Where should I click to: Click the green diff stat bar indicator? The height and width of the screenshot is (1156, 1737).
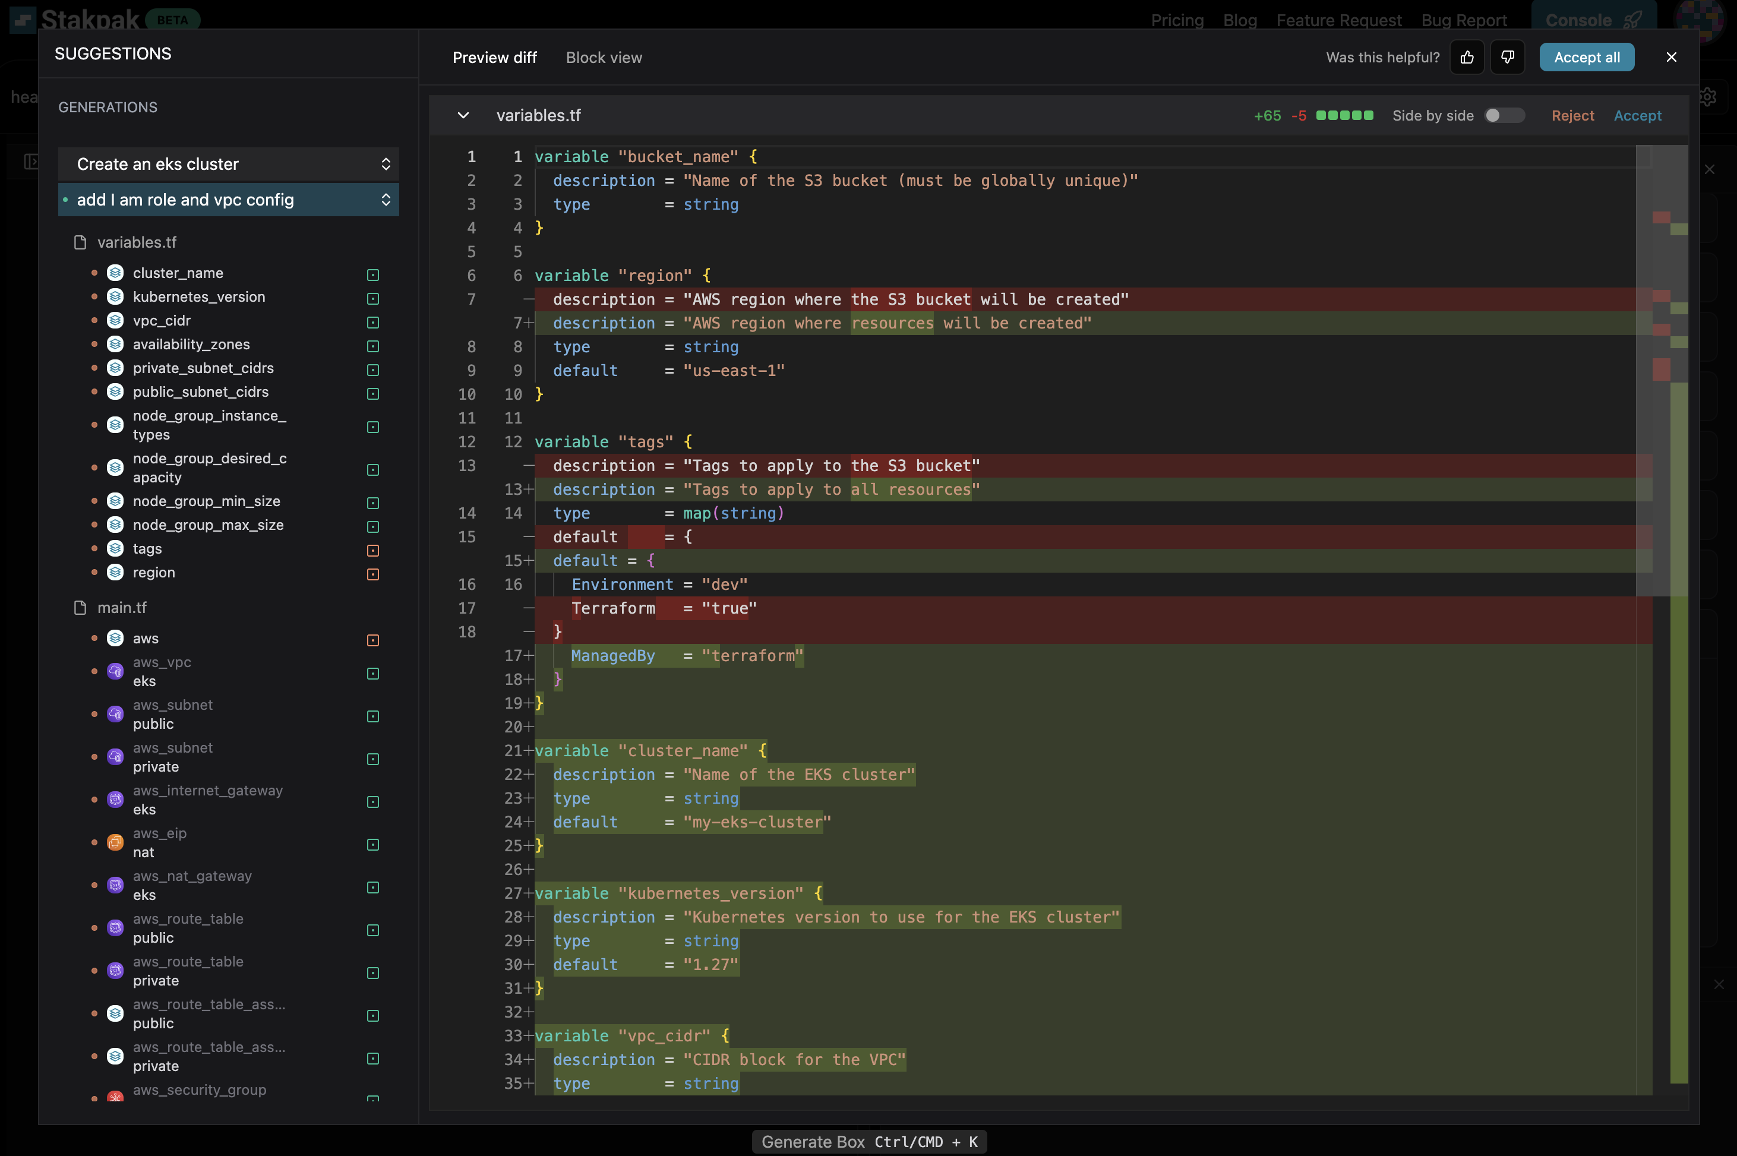coord(1344,116)
